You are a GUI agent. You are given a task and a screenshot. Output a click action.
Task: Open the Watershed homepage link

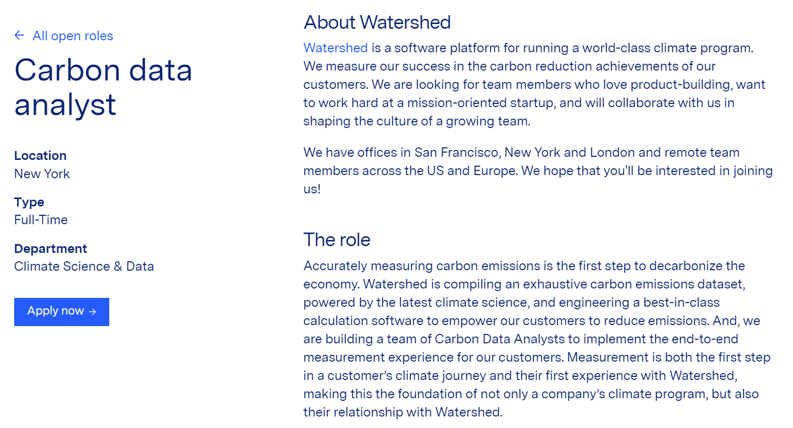tap(335, 48)
